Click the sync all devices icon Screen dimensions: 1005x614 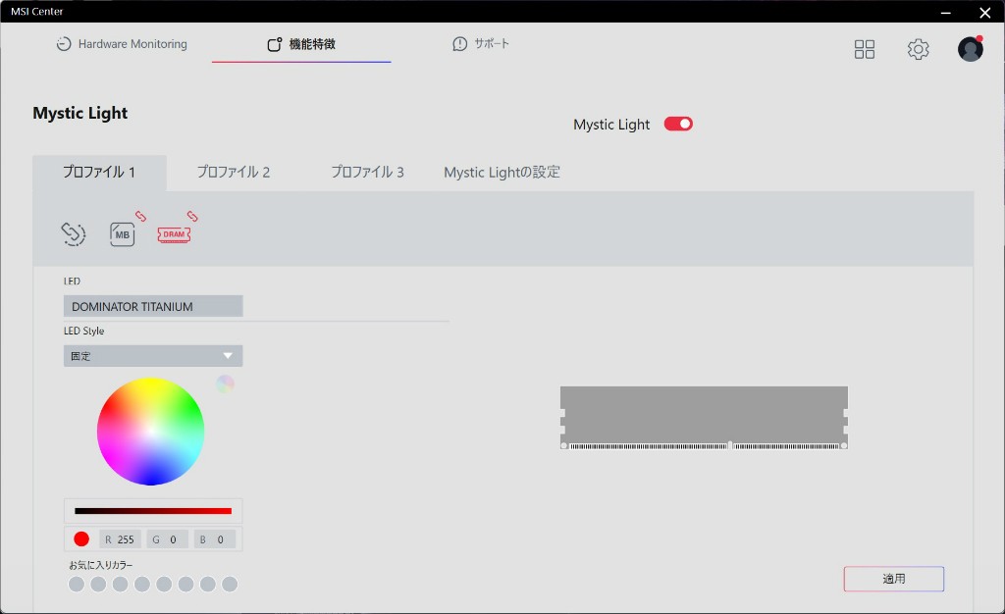click(x=73, y=233)
